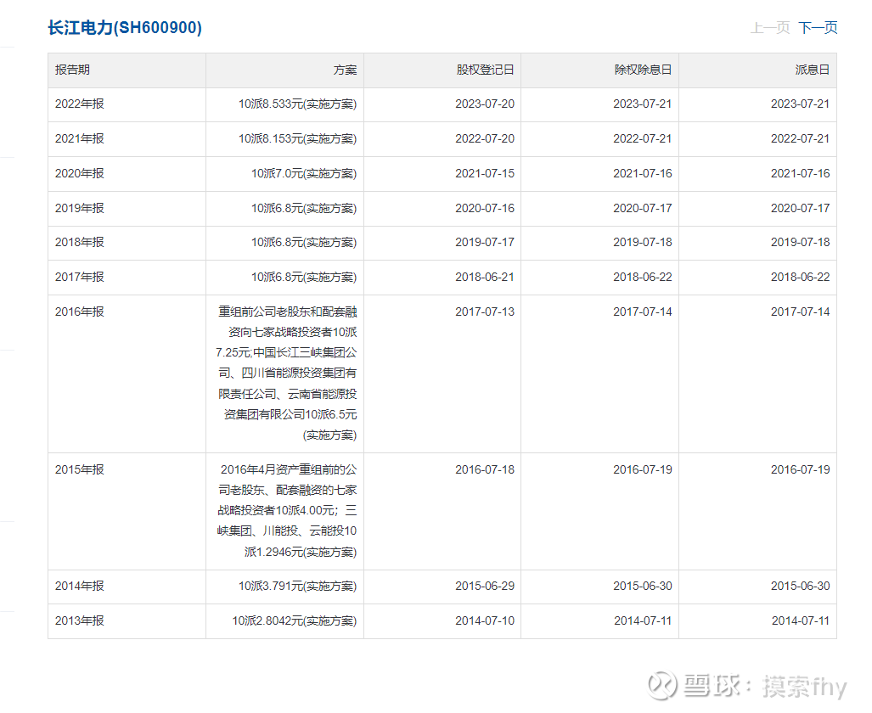Select the 派息日 column header
The height and width of the screenshot is (713, 872).
coord(813,70)
